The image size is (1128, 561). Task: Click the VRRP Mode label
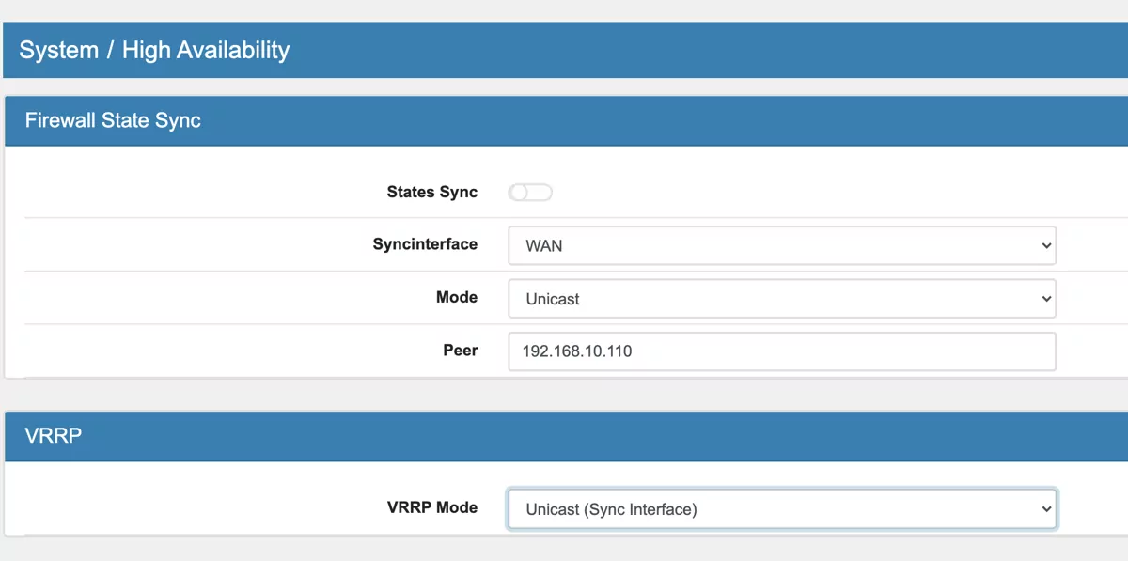pos(432,507)
